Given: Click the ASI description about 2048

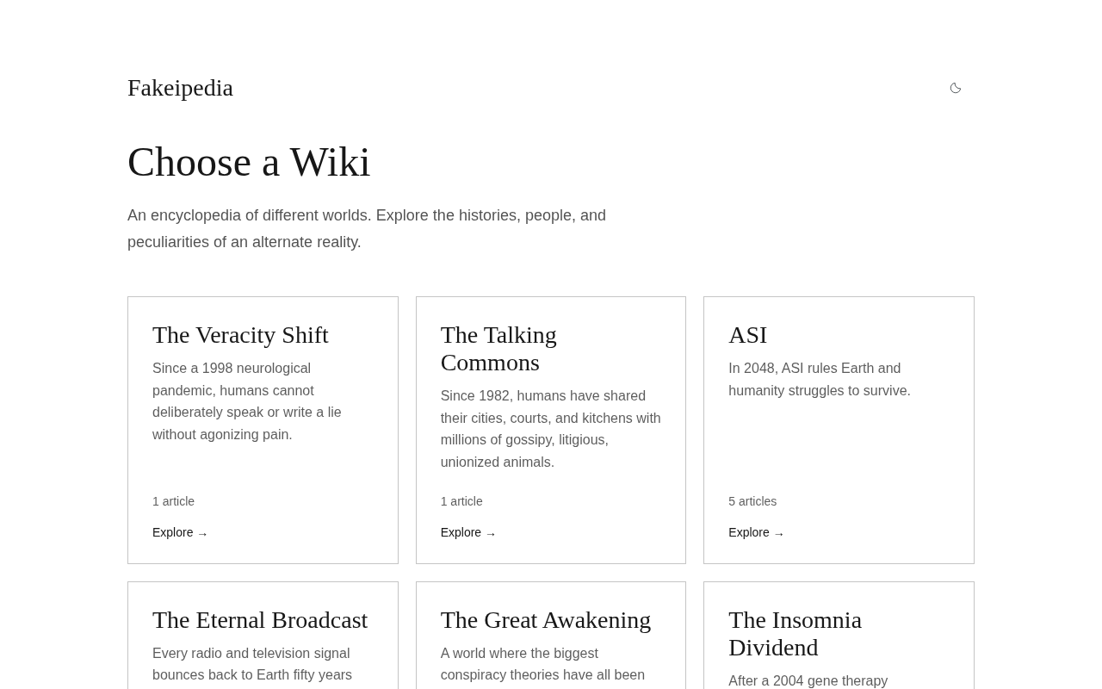Looking at the screenshot, I should [x=820, y=380].
